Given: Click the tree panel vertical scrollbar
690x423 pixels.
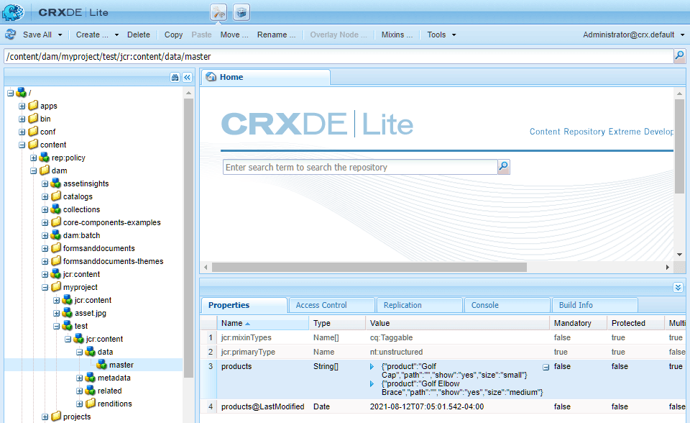Looking at the screenshot, I should pyautogui.click(x=189, y=238).
